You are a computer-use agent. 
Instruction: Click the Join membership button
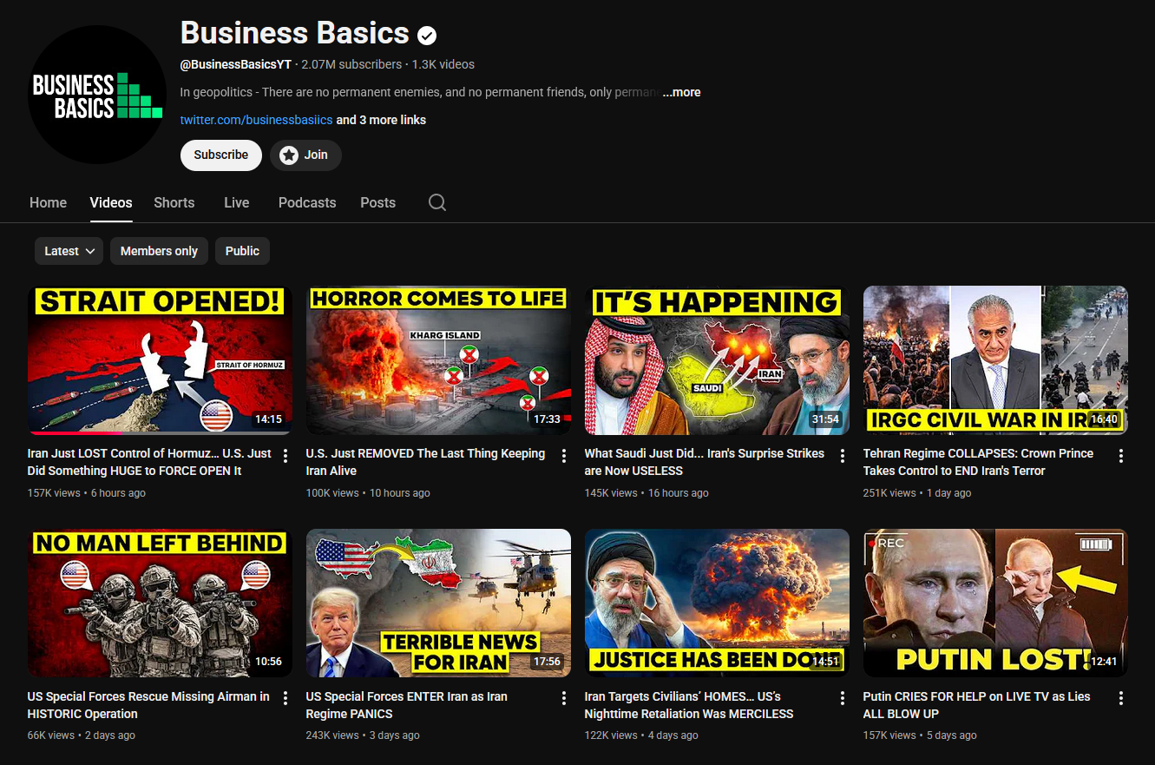pyautogui.click(x=305, y=155)
